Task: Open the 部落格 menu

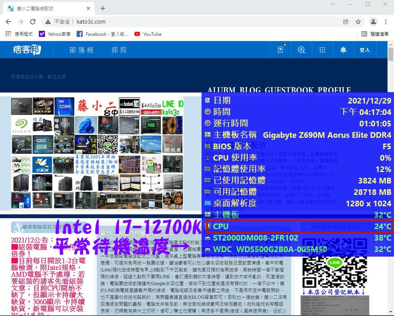Action: [82, 50]
